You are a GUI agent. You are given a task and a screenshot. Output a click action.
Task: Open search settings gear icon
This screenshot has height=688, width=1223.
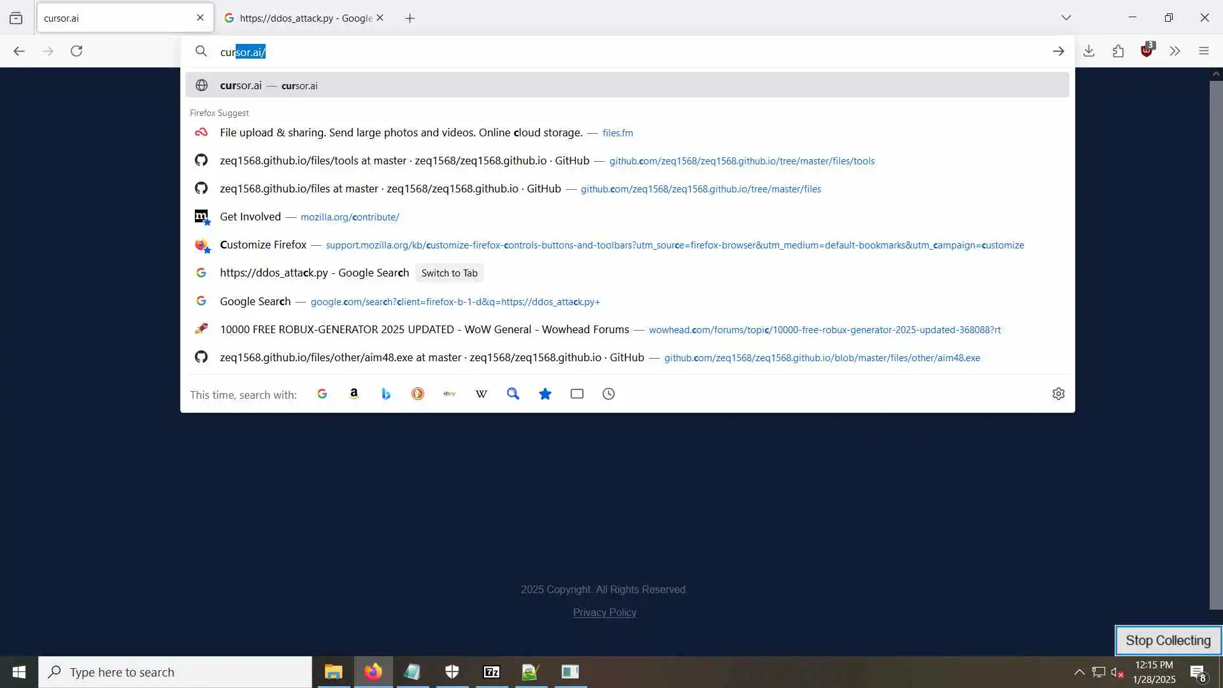1059,394
